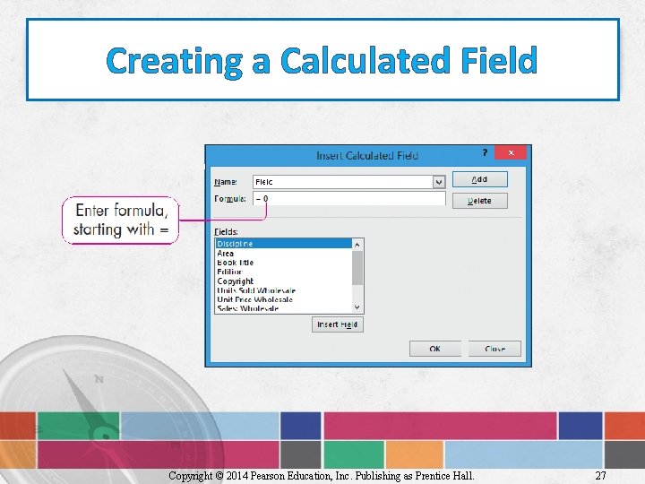Click the Insert Field button
Image resolution: width=645 pixels, height=484 pixels.
click(338, 324)
